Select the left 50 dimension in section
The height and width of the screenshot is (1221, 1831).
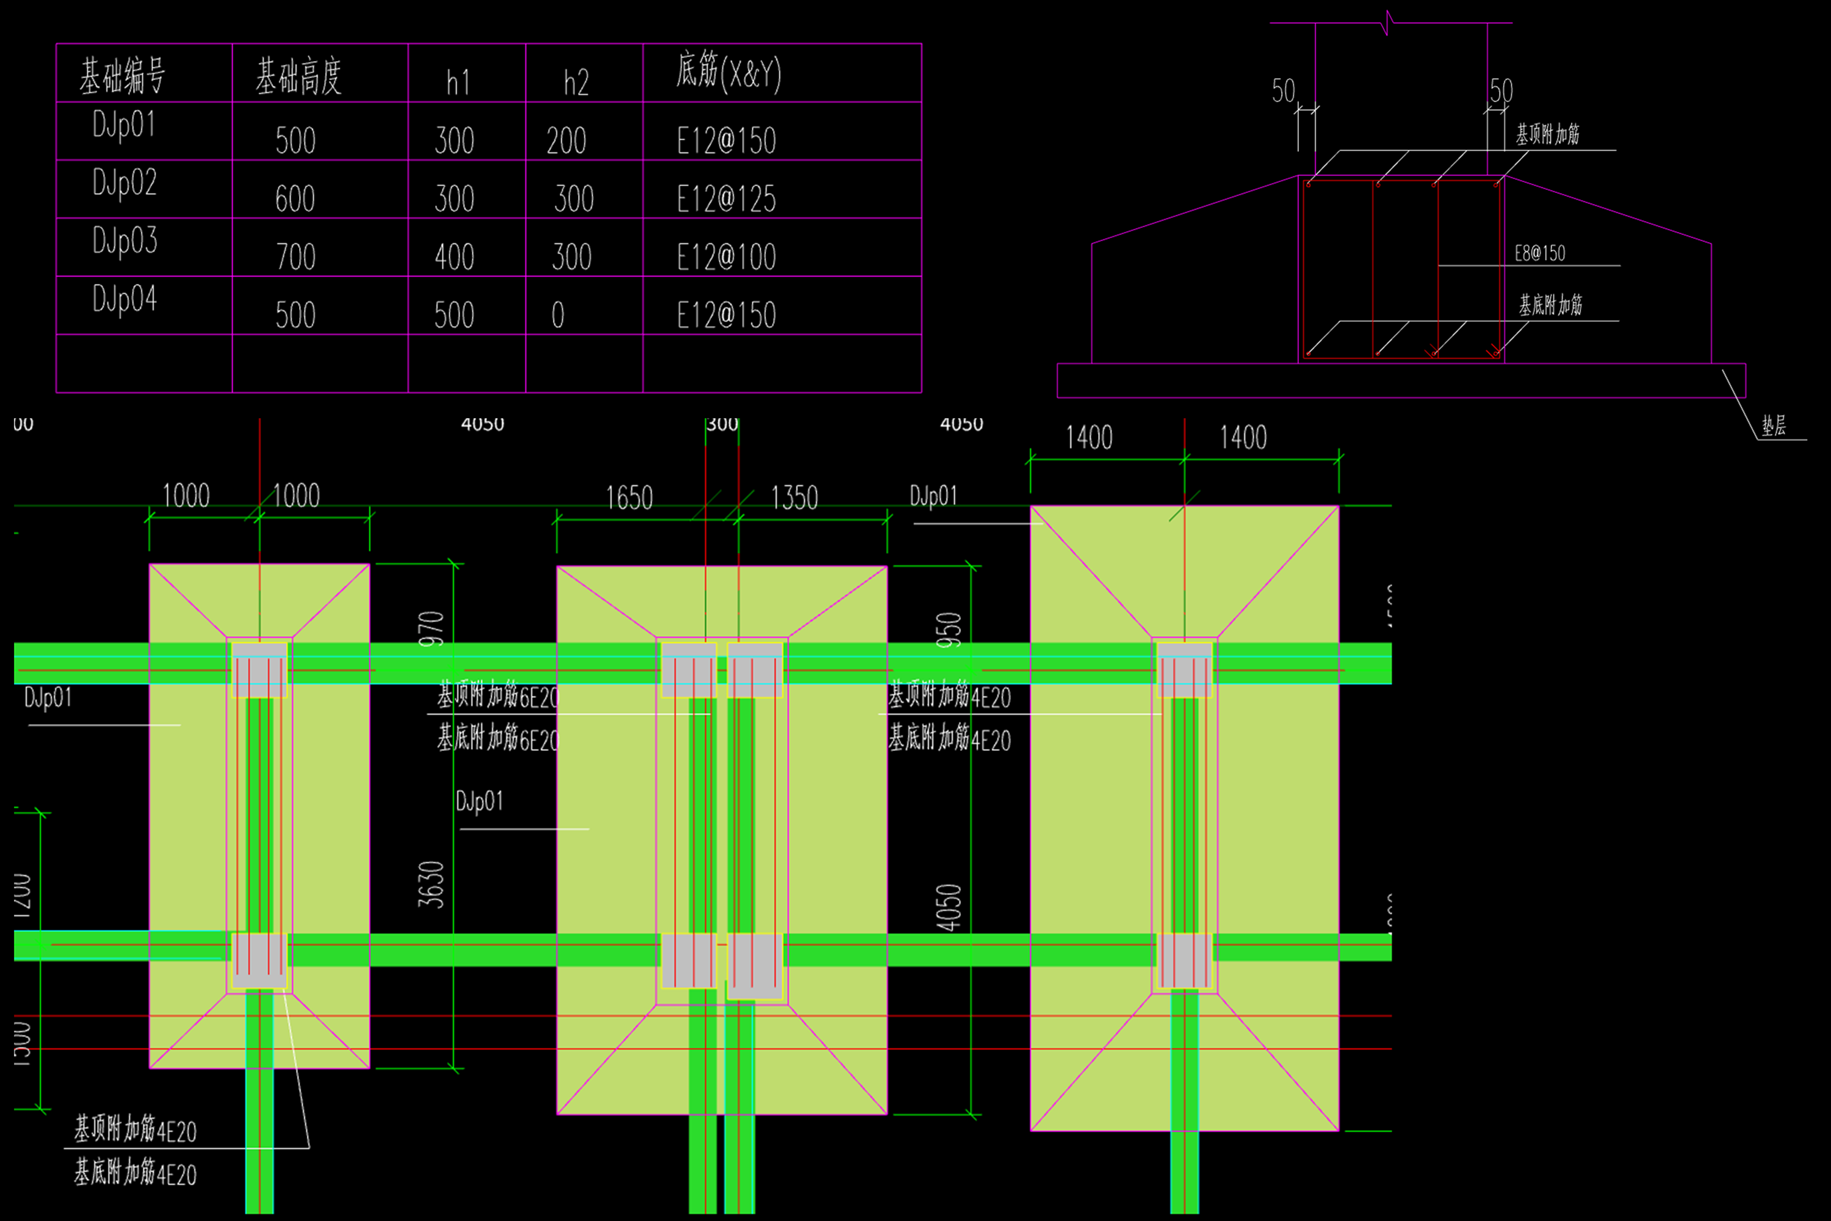click(x=1284, y=91)
